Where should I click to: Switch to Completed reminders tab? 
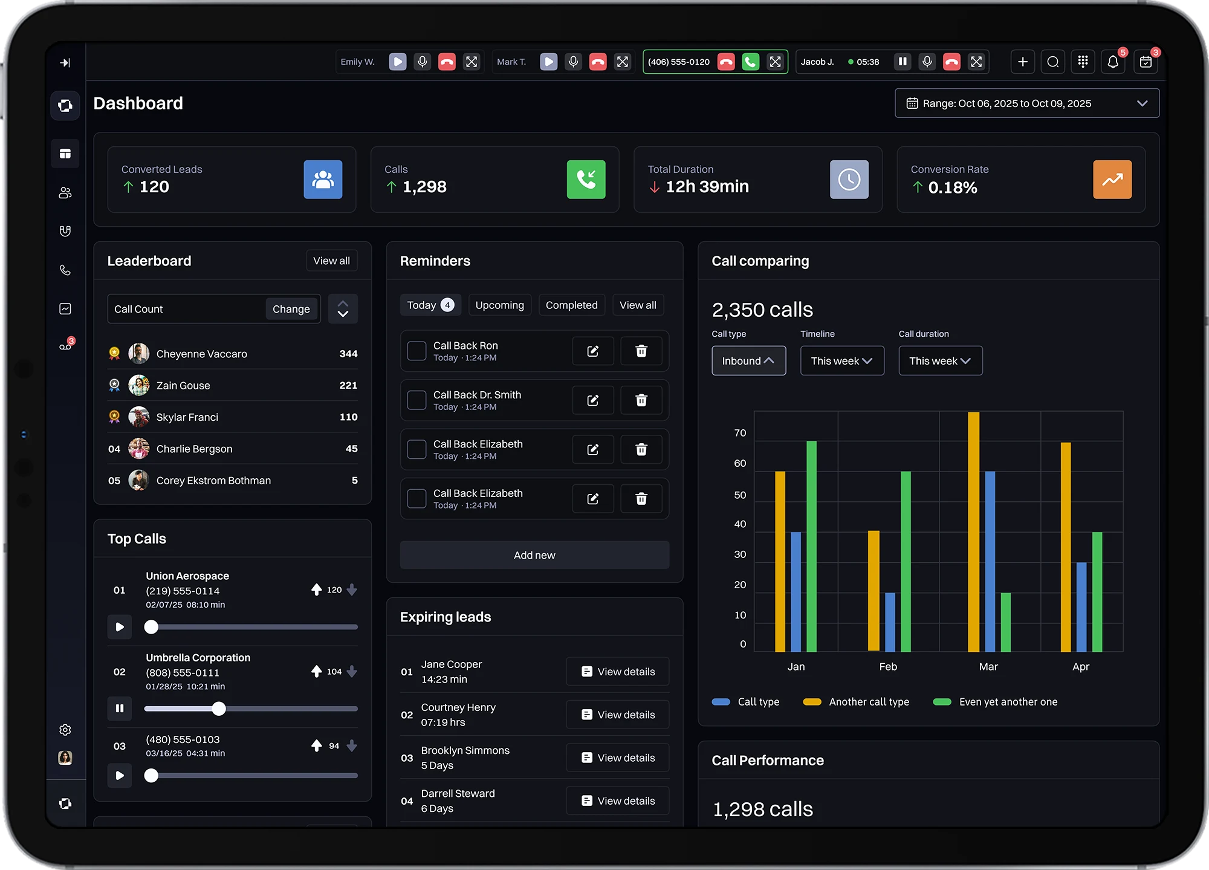(x=572, y=305)
